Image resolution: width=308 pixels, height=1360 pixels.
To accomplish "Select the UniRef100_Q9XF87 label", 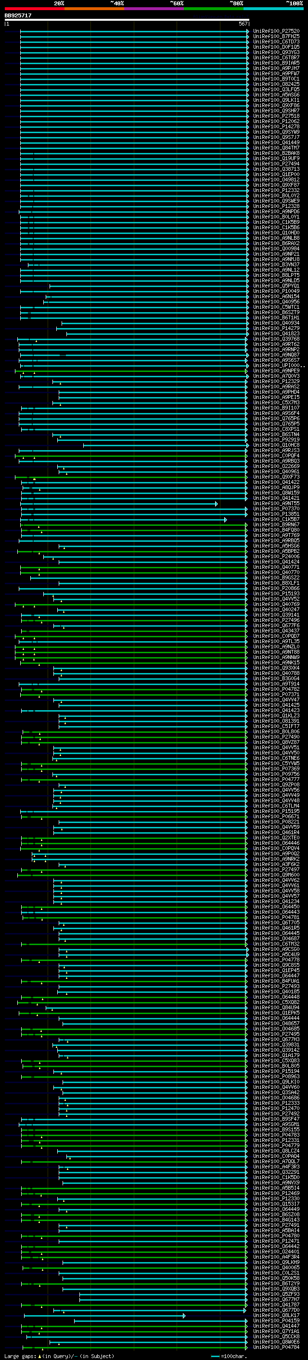I will coord(276,185).
